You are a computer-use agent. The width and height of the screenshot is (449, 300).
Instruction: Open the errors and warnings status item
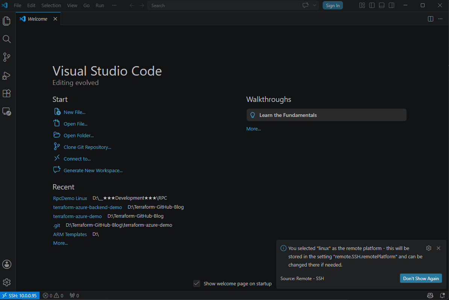tap(53, 295)
